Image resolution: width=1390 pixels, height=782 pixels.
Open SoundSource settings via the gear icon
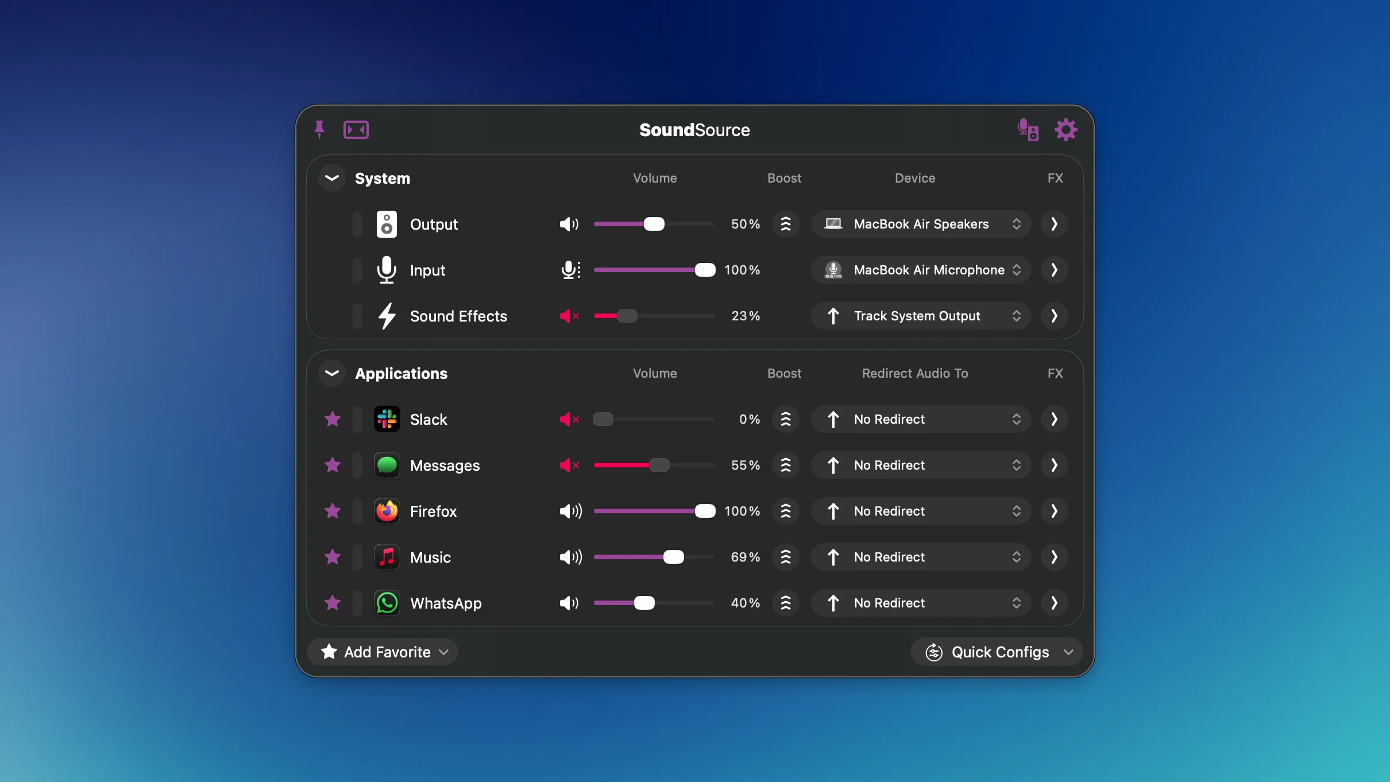(1066, 130)
